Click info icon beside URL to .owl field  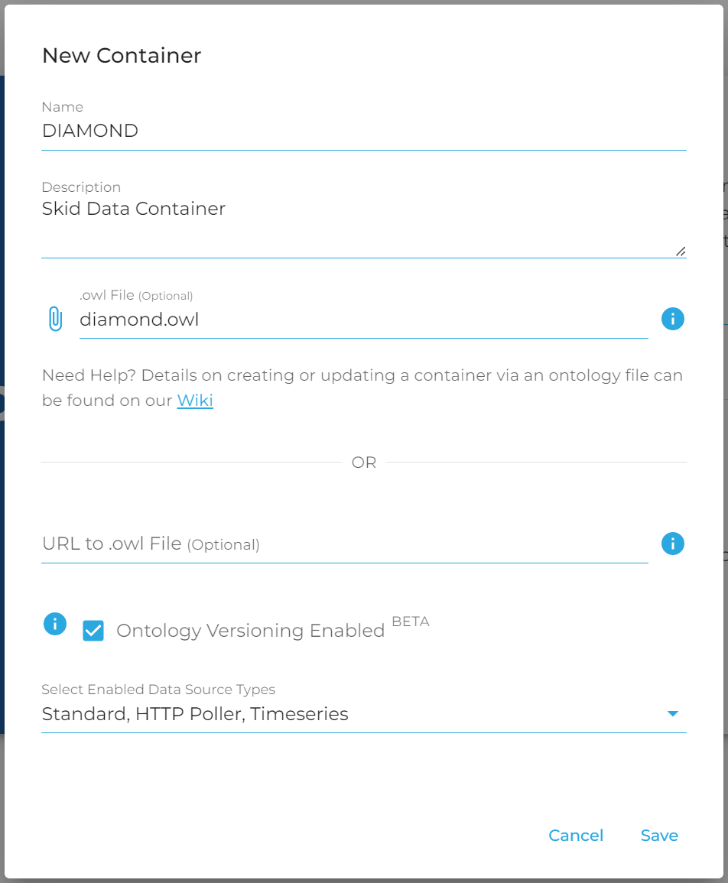pos(672,544)
